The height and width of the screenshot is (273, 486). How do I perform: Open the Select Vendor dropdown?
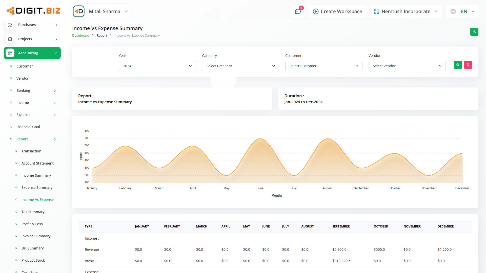[x=407, y=66]
